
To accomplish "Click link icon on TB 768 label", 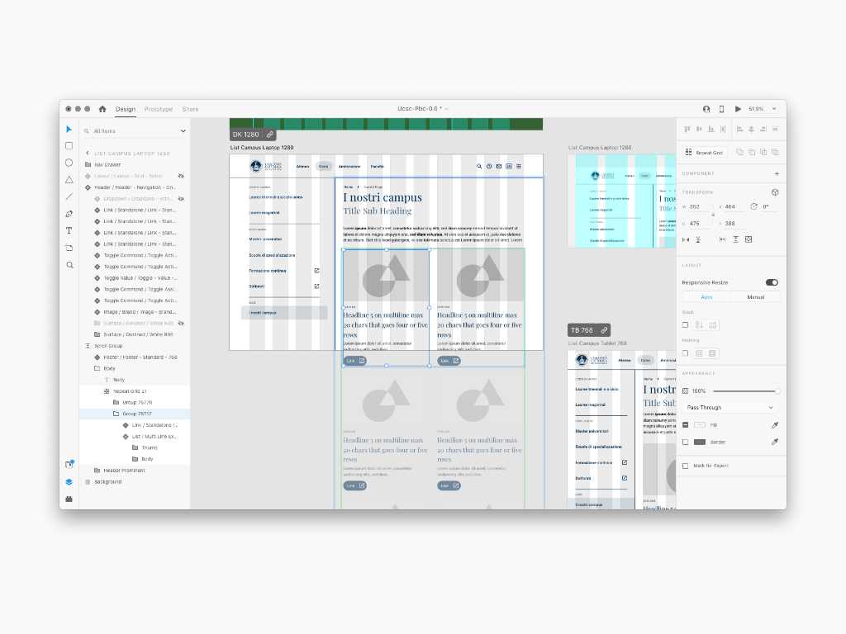I will pos(604,330).
